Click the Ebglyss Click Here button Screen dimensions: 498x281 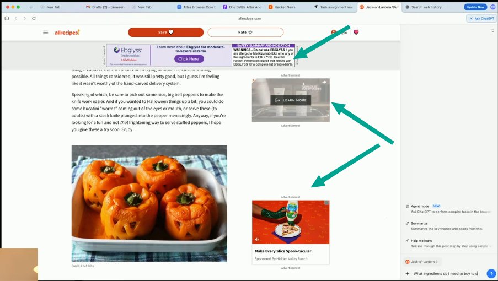189,58
